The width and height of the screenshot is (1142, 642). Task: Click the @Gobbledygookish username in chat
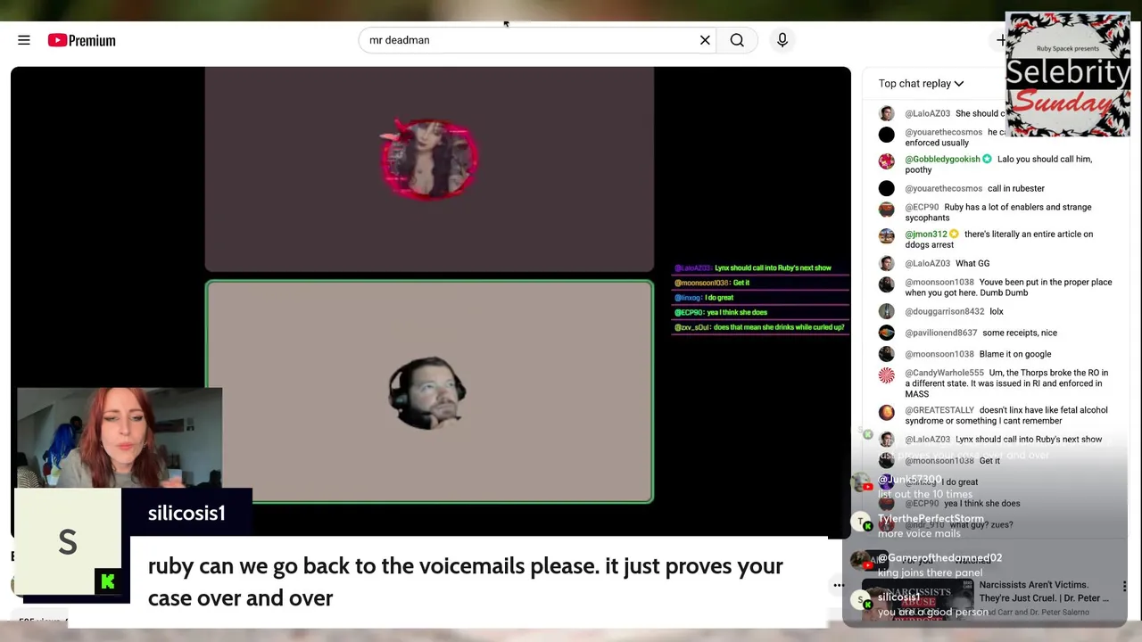click(942, 160)
